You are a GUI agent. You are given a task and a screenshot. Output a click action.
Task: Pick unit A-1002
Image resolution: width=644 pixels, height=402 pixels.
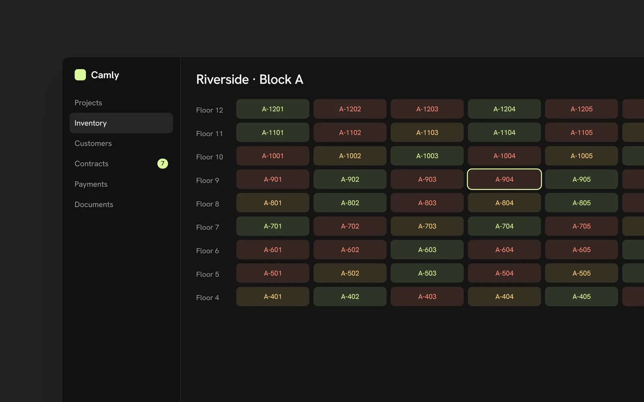[350, 156]
